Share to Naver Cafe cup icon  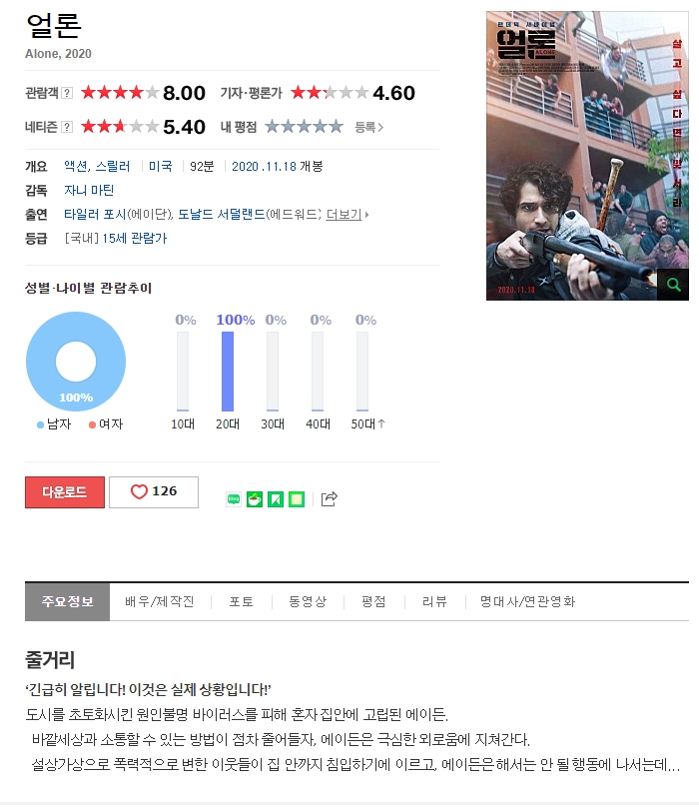coord(255,499)
